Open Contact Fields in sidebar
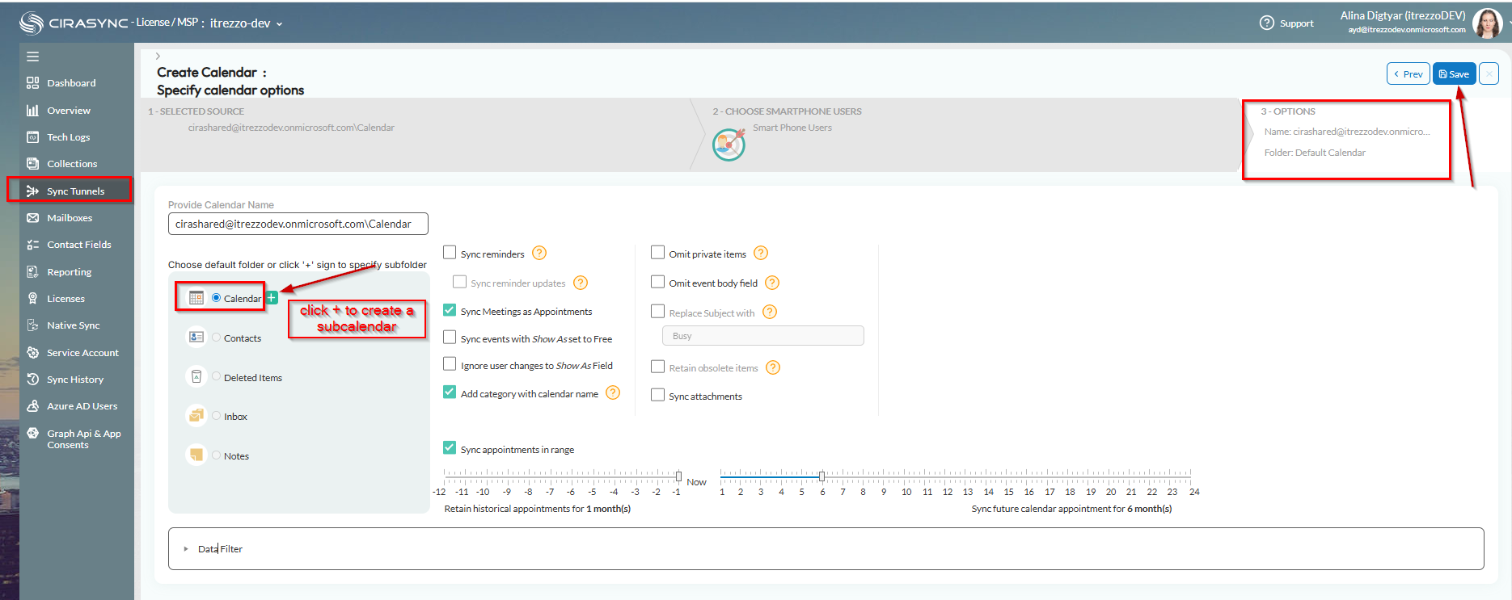The height and width of the screenshot is (600, 1512). [x=78, y=245]
